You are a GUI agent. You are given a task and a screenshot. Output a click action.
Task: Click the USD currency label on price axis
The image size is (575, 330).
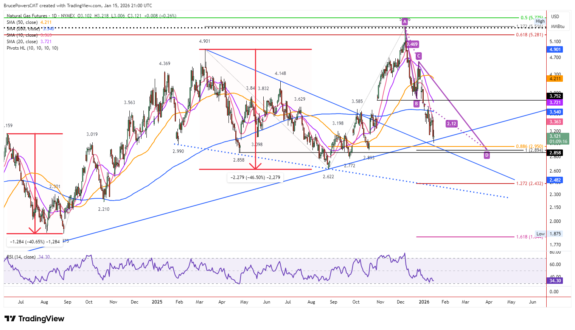pyautogui.click(x=555, y=17)
